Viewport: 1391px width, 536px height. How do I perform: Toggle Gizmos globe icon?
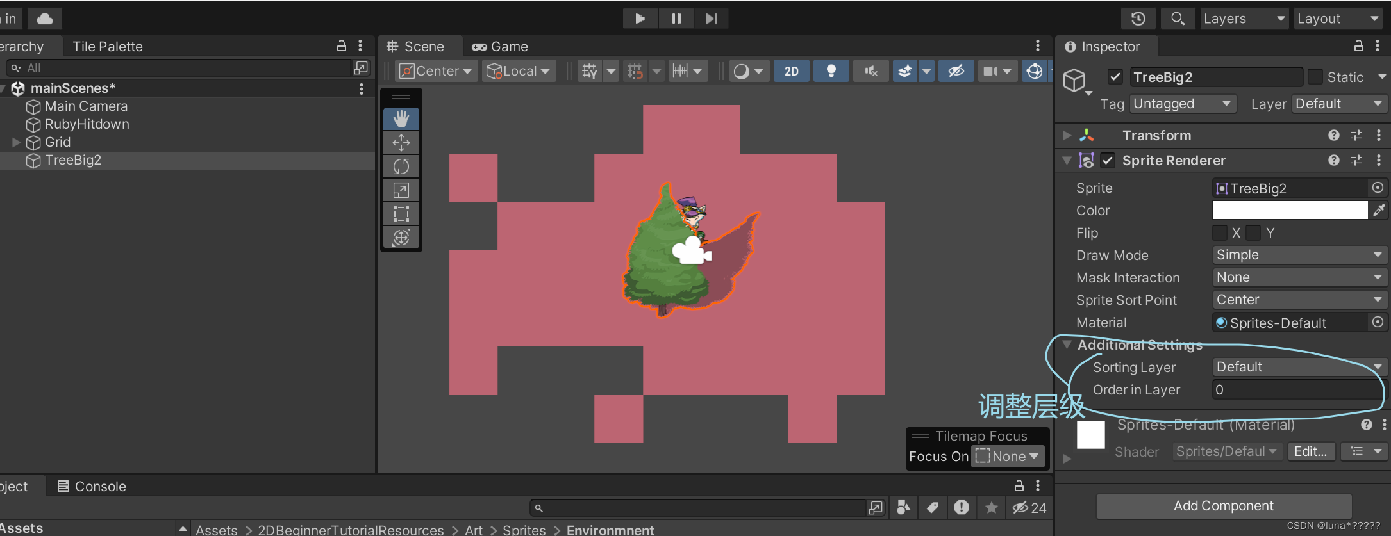pos(1035,71)
